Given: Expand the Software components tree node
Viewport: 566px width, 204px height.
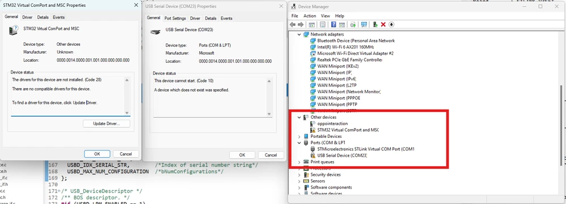Looking at the screenshot, I should (x=299, y=188).
